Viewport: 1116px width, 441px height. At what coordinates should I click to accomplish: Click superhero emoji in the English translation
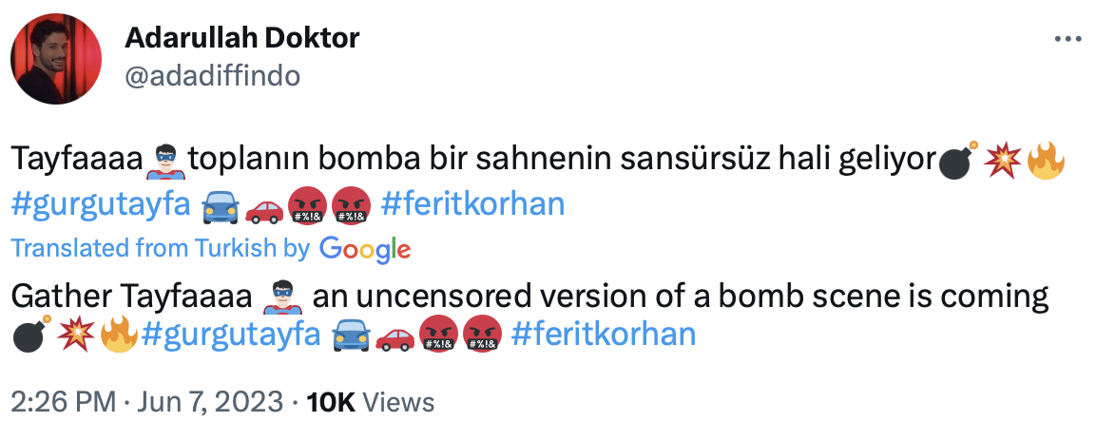(x=279, y=297)
